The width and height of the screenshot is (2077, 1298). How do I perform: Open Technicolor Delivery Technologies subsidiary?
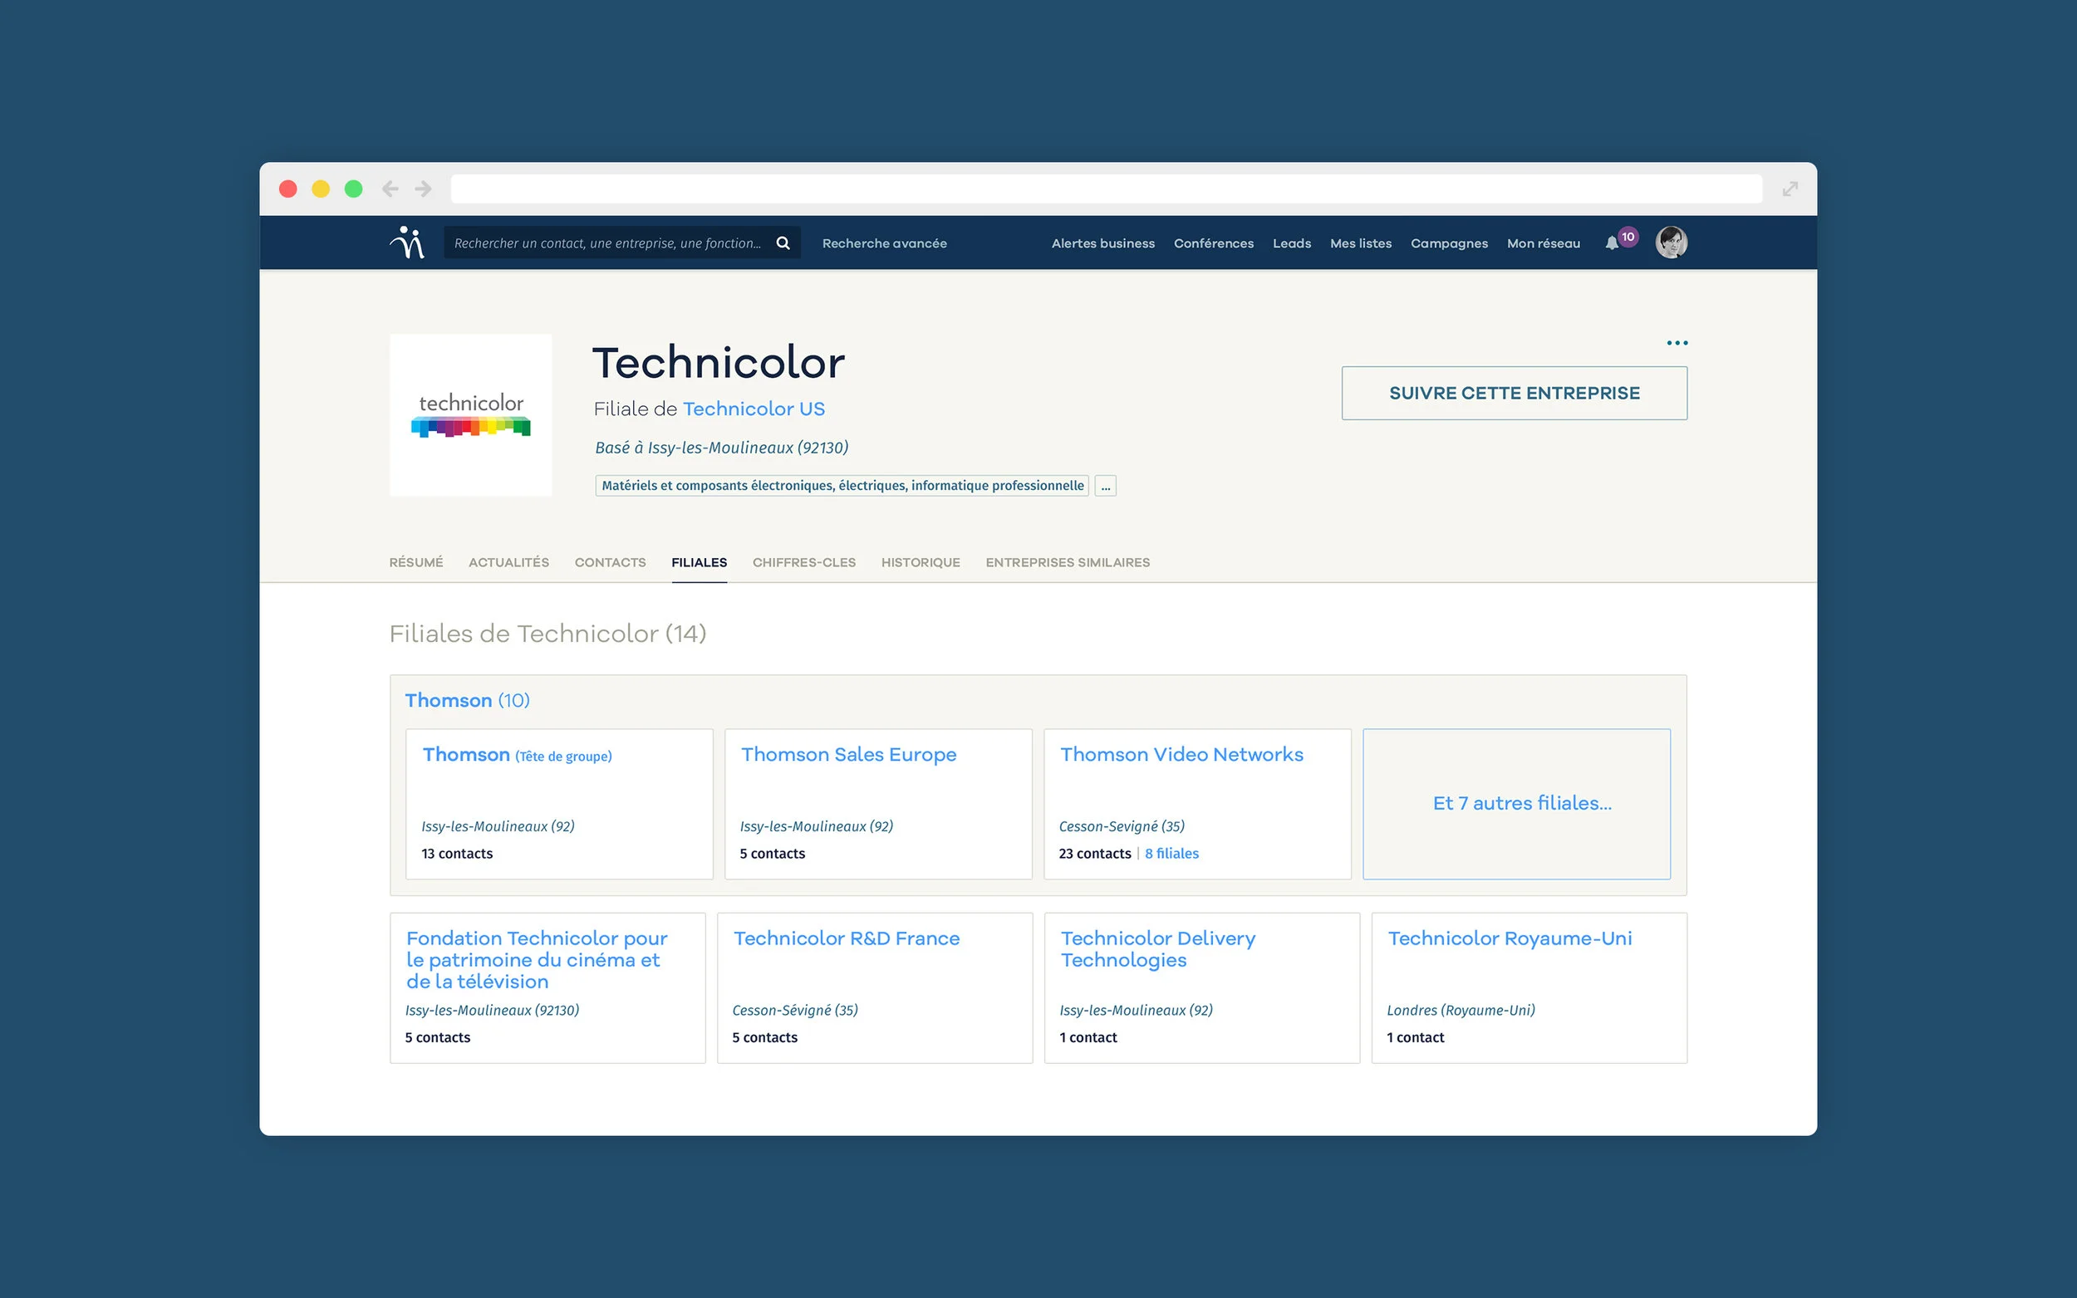coord(1157,949)
